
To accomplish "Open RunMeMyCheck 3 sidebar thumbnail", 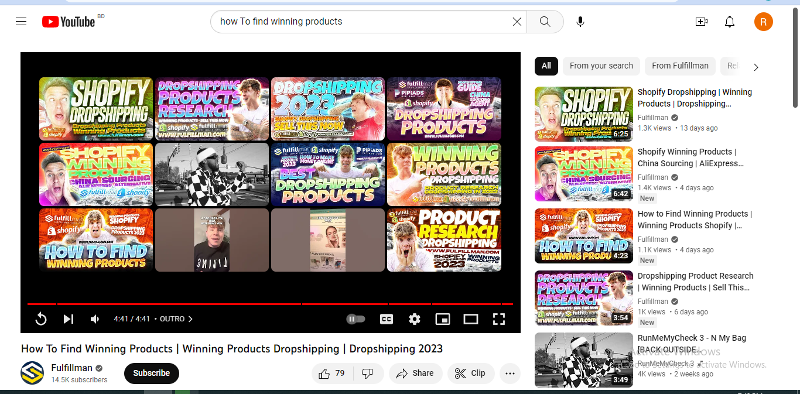I will (584, 360).
